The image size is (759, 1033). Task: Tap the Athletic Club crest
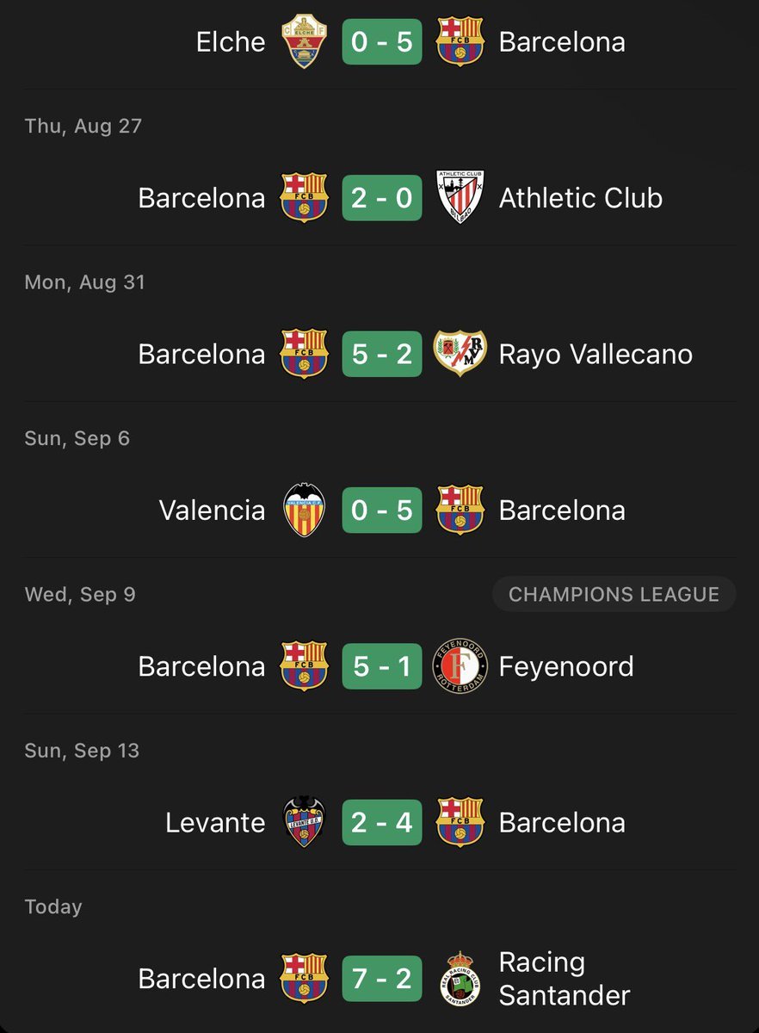[x=460, y=198]
